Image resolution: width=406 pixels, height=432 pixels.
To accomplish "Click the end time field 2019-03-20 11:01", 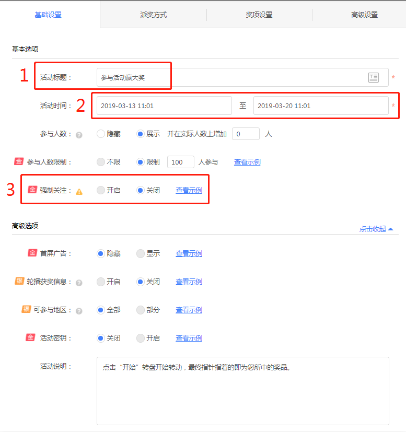I will tap(321, 106).
